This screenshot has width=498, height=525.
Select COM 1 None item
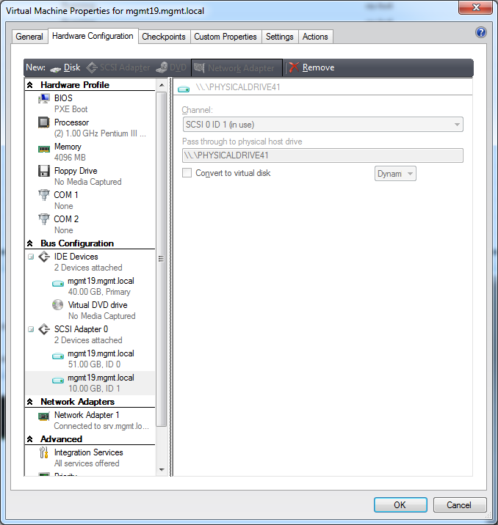point(90,200)
